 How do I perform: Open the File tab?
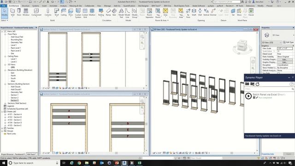click(x=3, y=6)
